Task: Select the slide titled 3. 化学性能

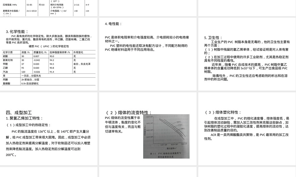Action: [49, 54]
